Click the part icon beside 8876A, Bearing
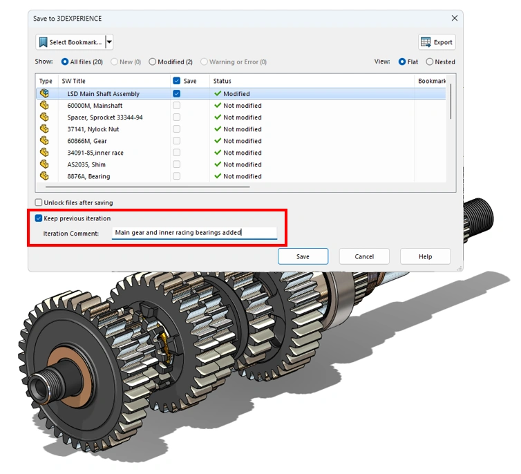Screen dimensions: 521x474 point(44,176)
